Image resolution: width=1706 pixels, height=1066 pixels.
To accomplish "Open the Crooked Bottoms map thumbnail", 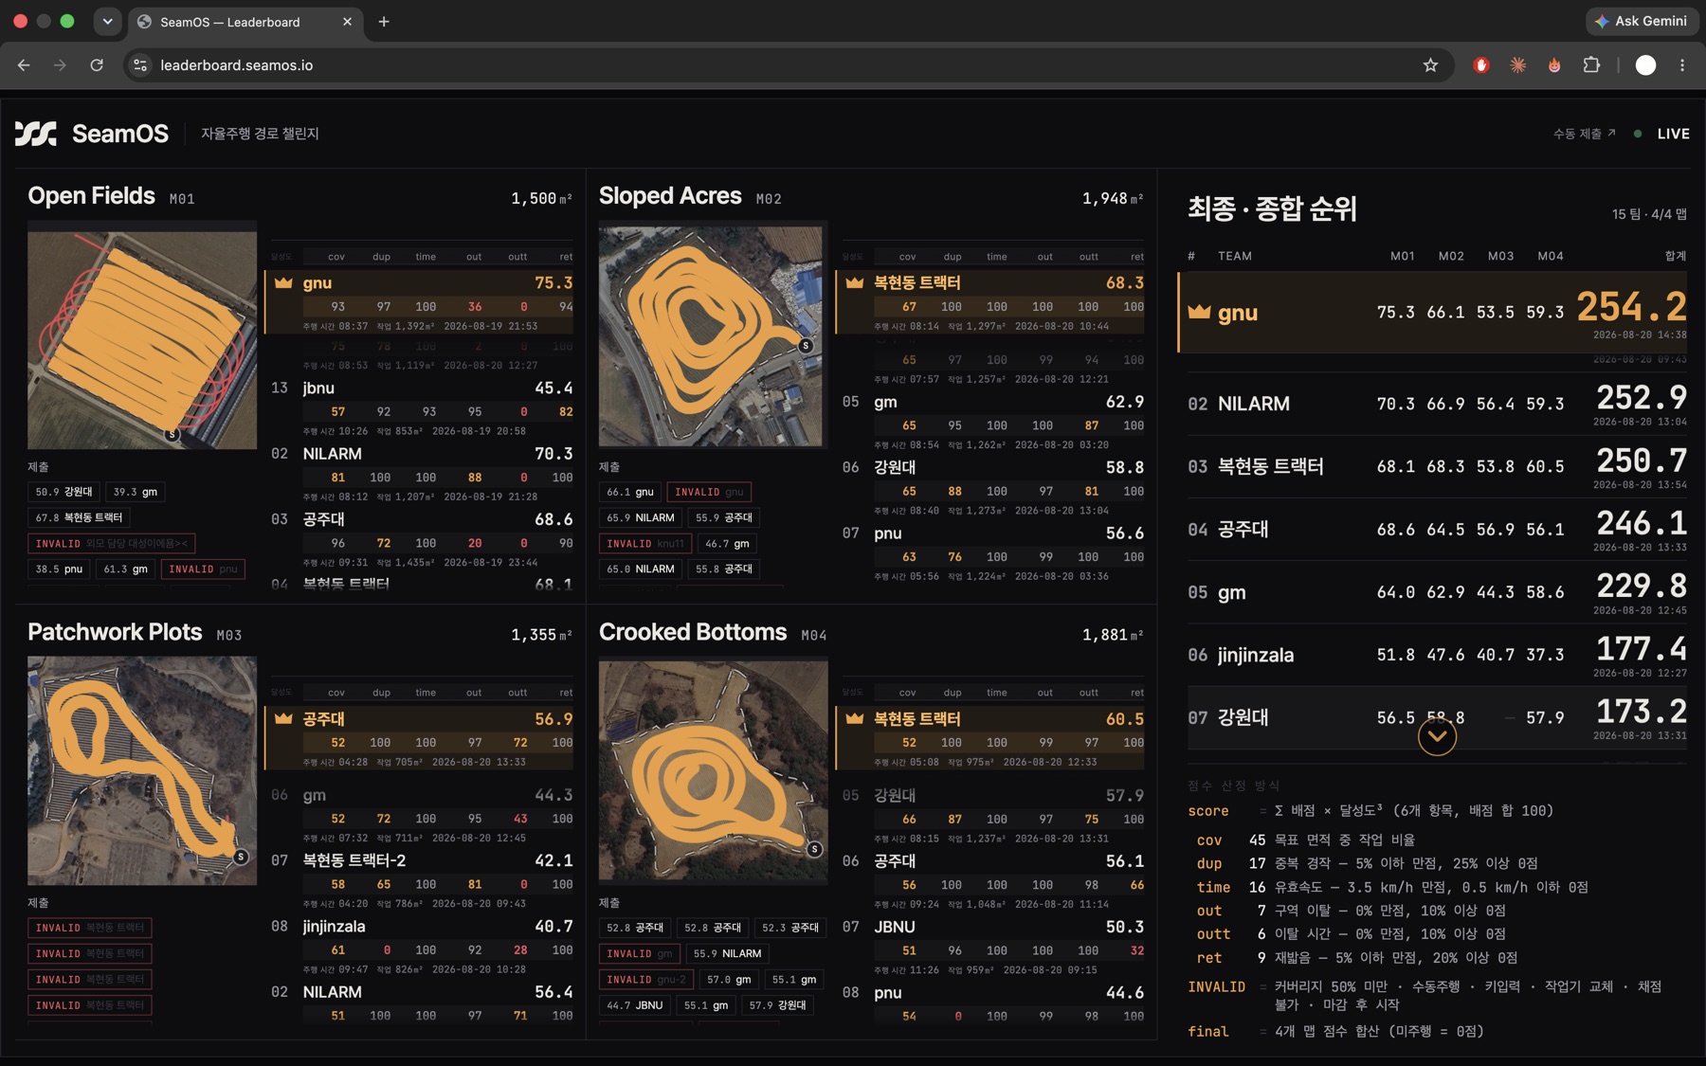I will tap(713, 770).
